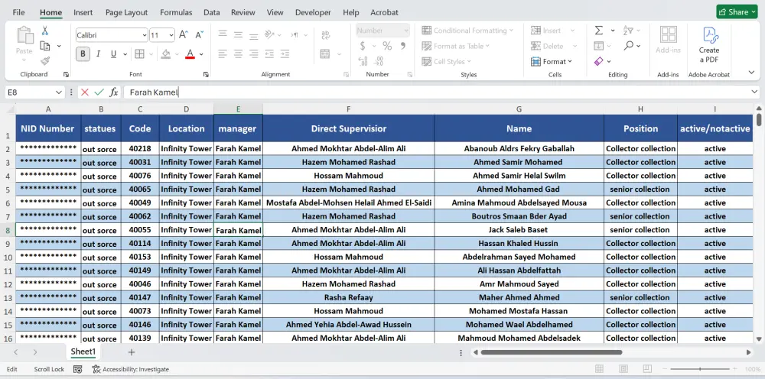The width and height of the screenshot is (765, 379).
Task: Switch to the Insert tab
Action: tap(83, 12)
